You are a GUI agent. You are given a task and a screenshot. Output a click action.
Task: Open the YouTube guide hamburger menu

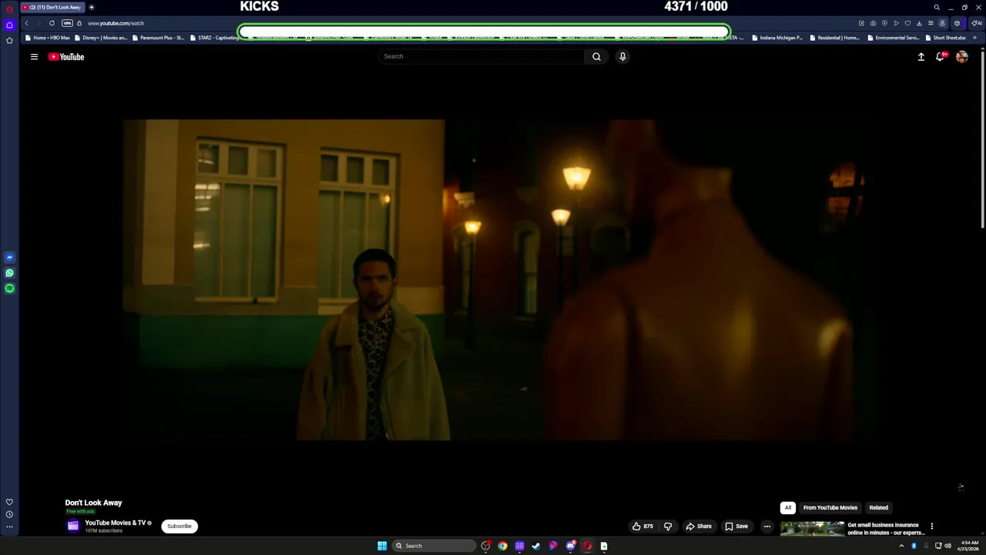point(34,56)
